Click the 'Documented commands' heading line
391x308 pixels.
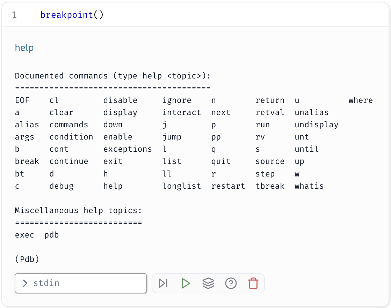coord(113,76)
